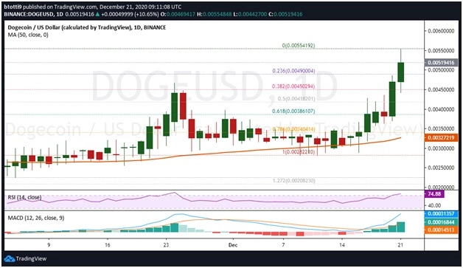Image resolution: width=463 pixels, height=268 pixels.
Task: Click the 0.00400000 price axis label
Action: [x=441, y=109]
